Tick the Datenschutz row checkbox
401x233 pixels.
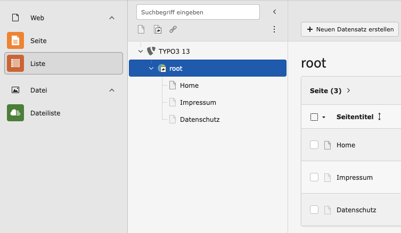[x=314, y=210]
